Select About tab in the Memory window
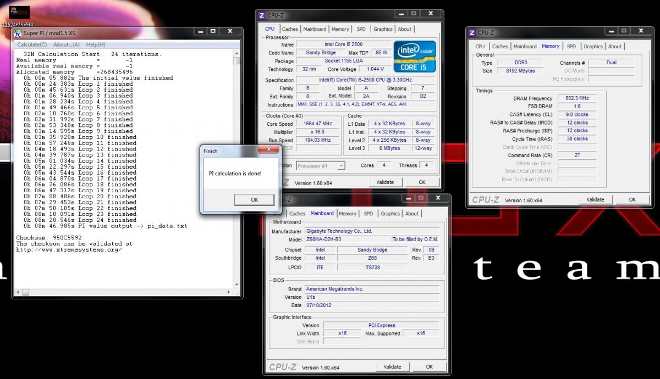 [615, 47]
